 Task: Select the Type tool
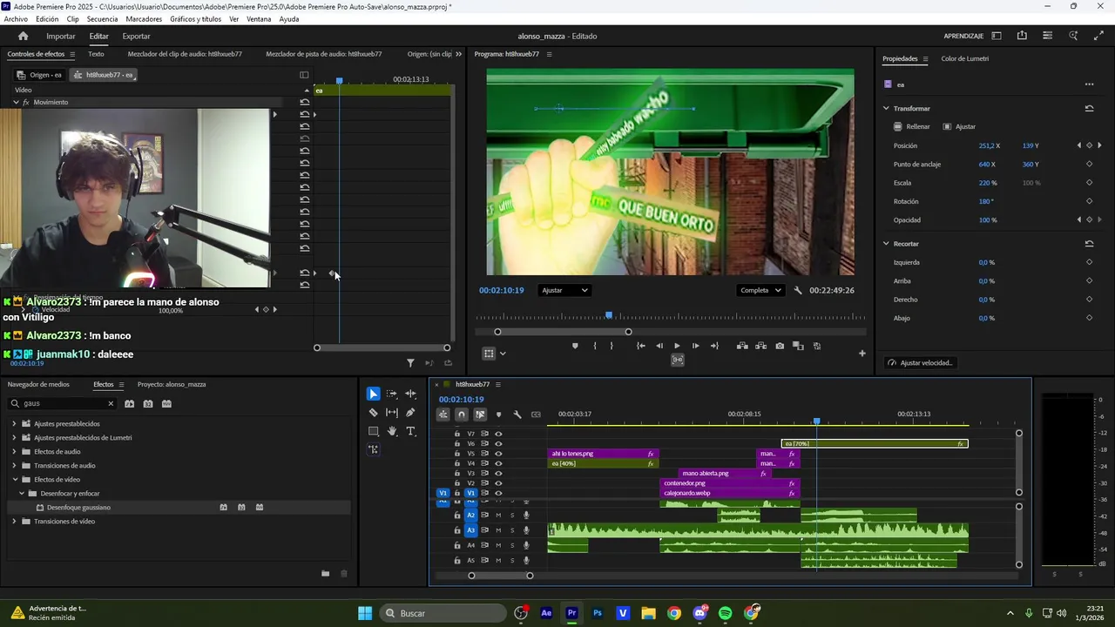coord(410,431)
